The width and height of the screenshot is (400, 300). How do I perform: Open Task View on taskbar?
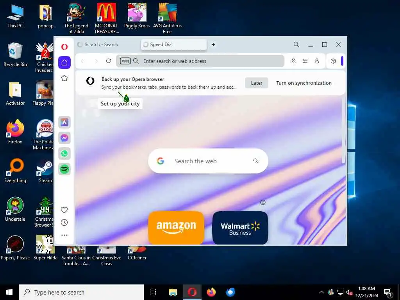pyautogui.click(x=153, y=292)
